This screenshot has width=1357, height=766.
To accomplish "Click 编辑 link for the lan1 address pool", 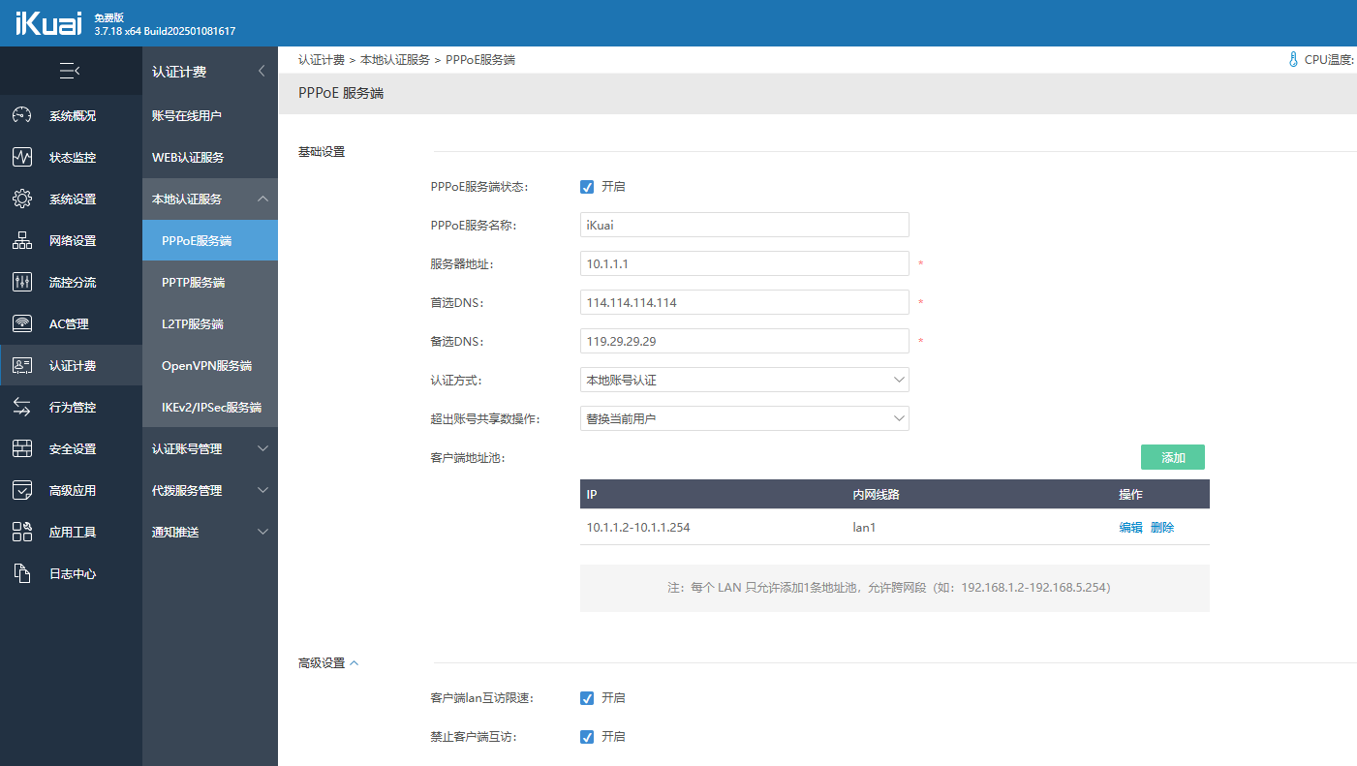I will point(1130,528).
